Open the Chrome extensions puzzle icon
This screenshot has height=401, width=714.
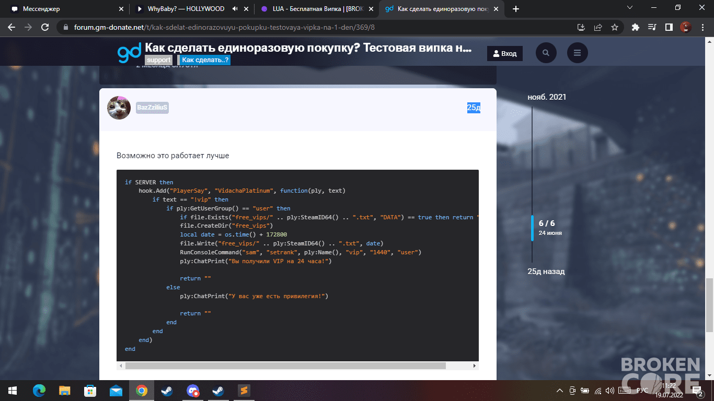(636, 27)
